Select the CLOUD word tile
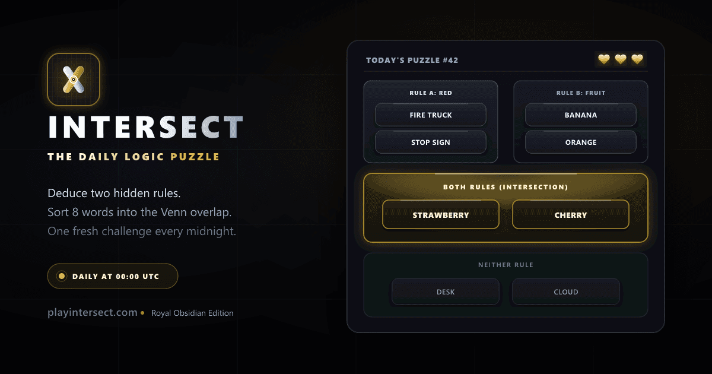Image resolution: width=712 pixels, height=374 pixels. click(566, 292)
